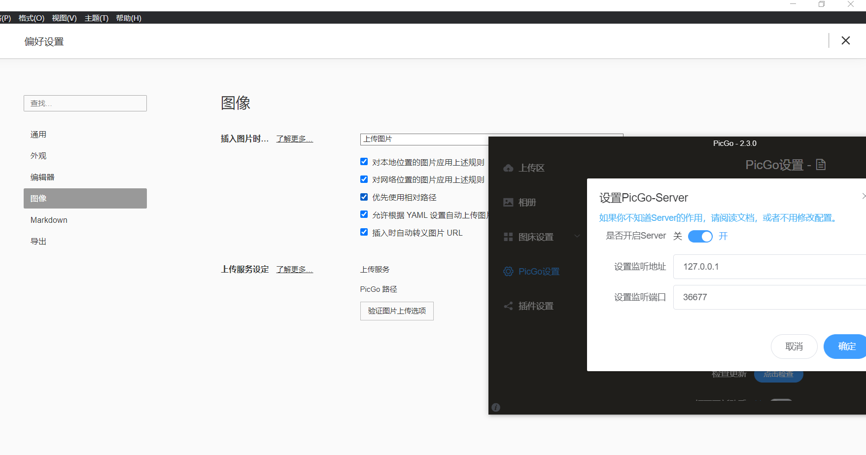Select 导出 in the preferences sidebar
Viewport: 866px width, 455px height.
coord(85,242)
